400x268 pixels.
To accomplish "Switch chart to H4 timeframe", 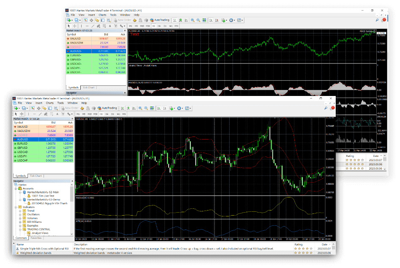I will [x=107, y=115].
